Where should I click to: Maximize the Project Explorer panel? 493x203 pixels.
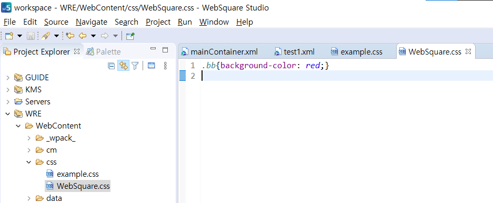[165, 49]
